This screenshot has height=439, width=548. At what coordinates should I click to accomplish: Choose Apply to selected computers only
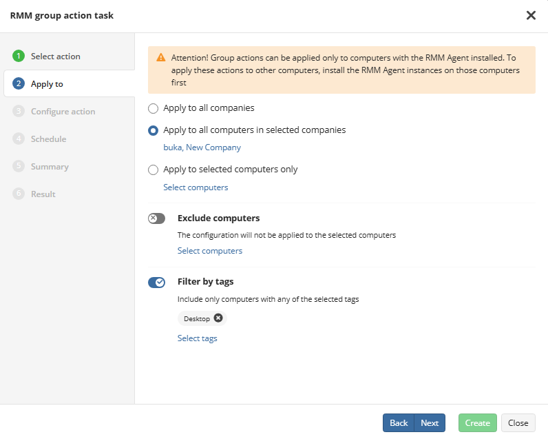[x=153, y=170]
